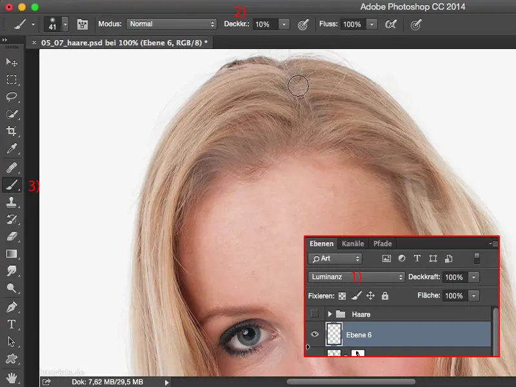
Task: Select the Ebene 6 layer thumbnail
Action: pyautogui.click(x=334, y=334)
